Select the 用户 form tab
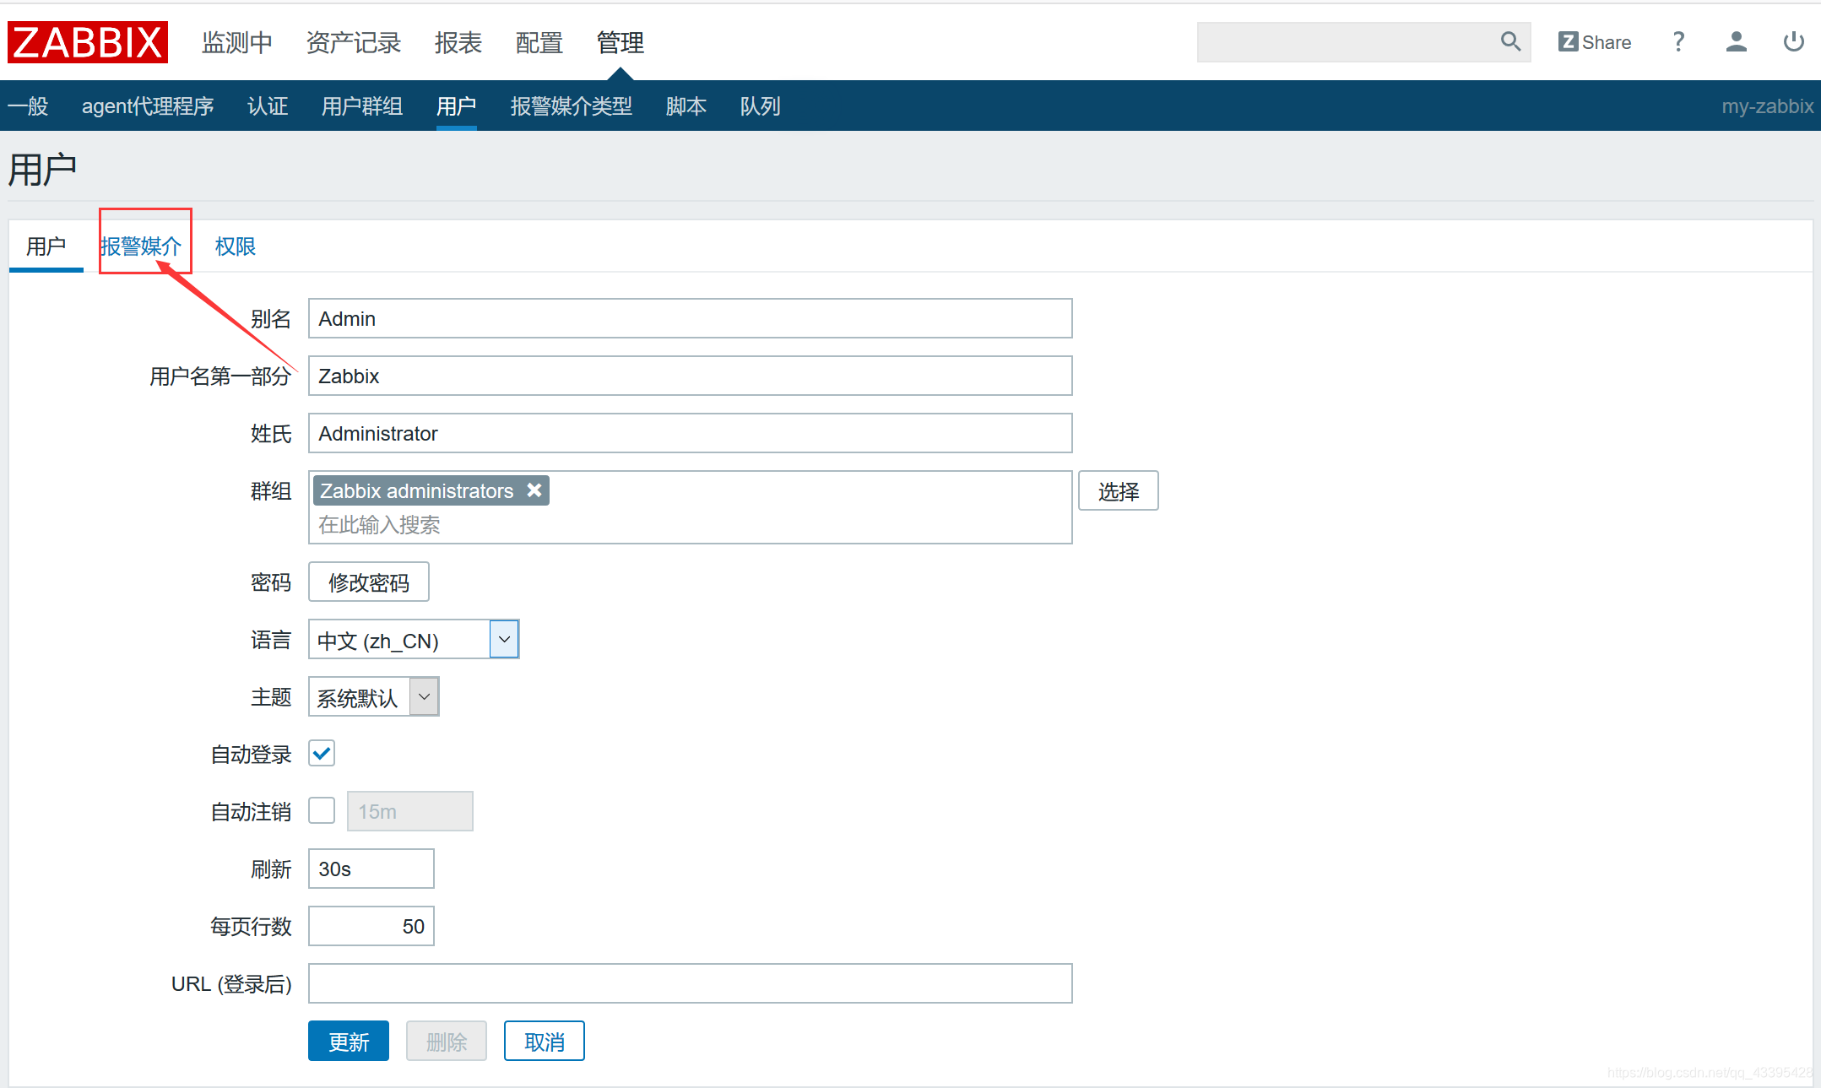This screenshot has height=1088, width=1821. pyautogui.click(x=46, y=246)
